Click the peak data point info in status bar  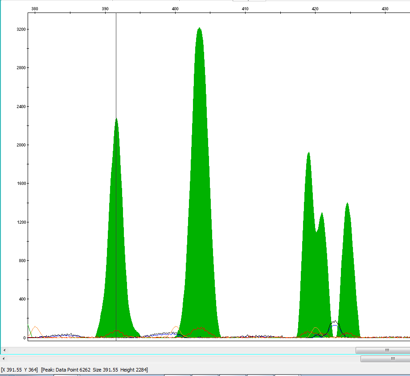[94, 370]
